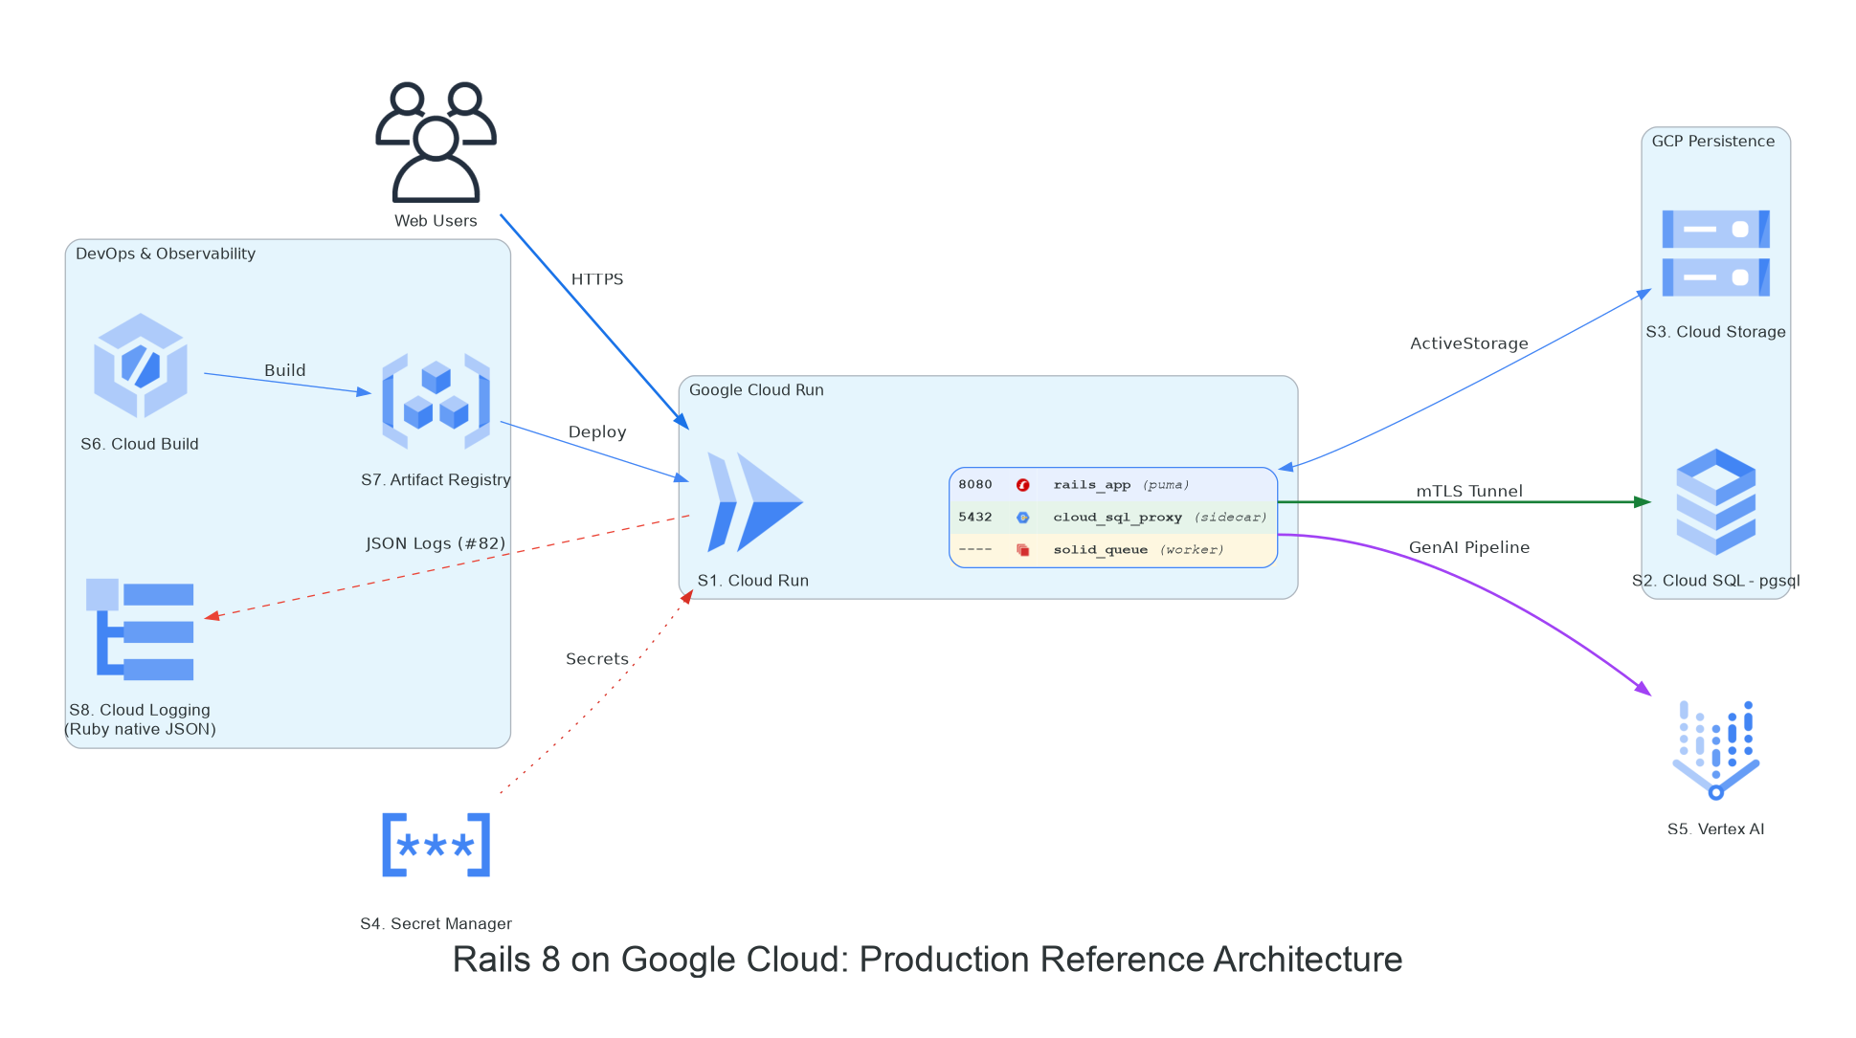1856x1038 pixels.
Task: Click the 'JSON Logs (#82)' label
Action: (x=436, y=543)
